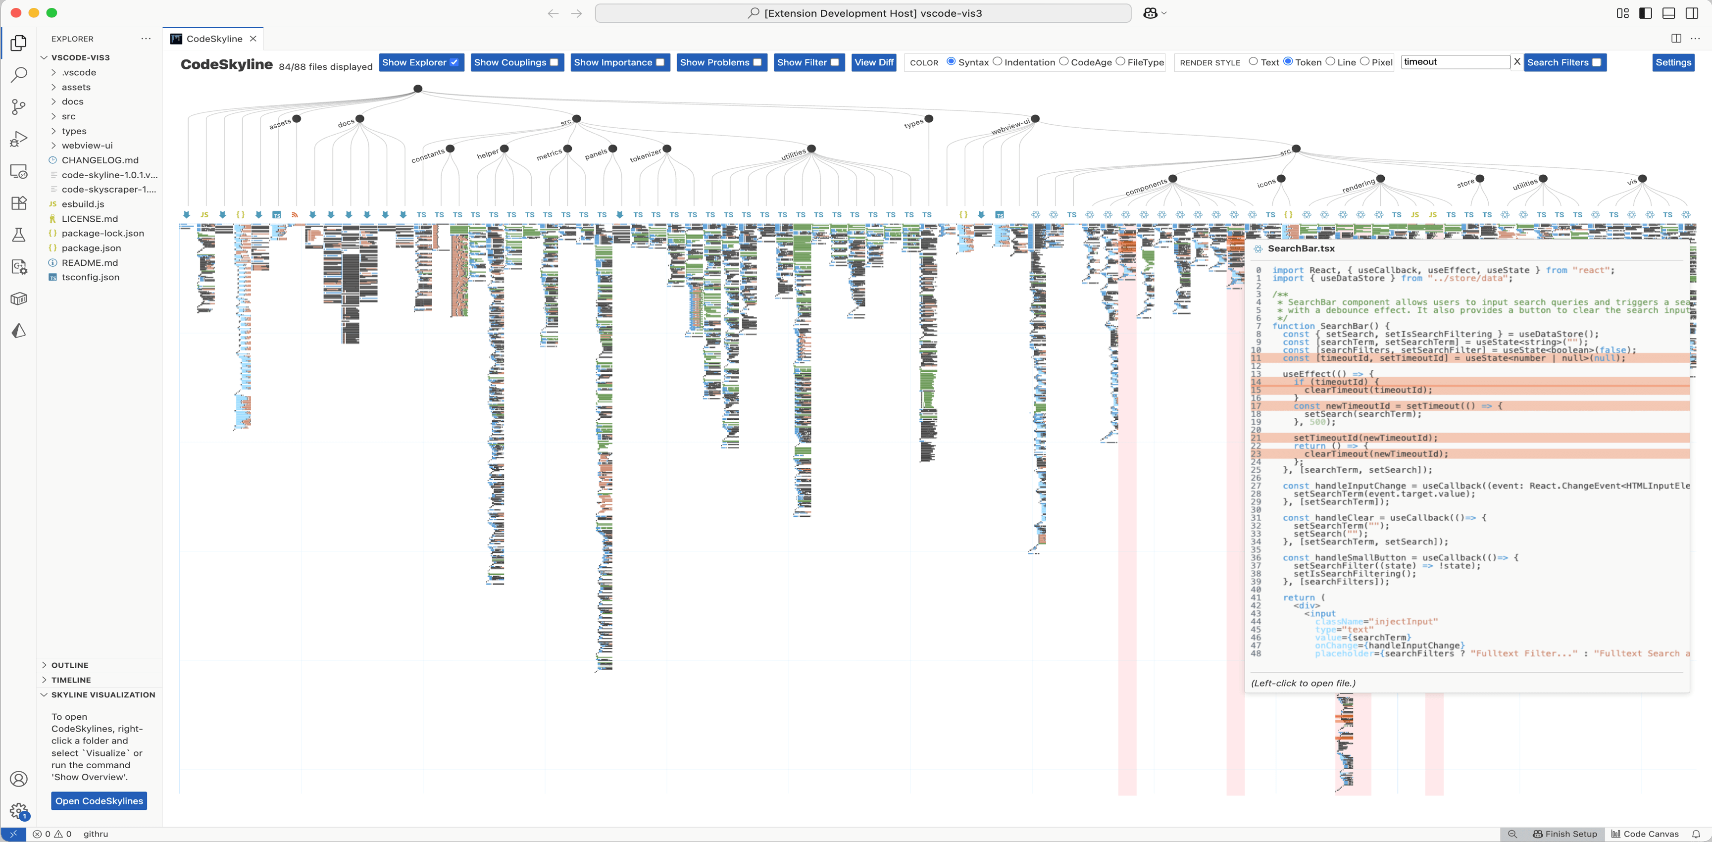The height and width of the screenshot is (842, 1712).
Task: Expand the webview-ui folder in Explorer
Action: [x=87, y=146]
